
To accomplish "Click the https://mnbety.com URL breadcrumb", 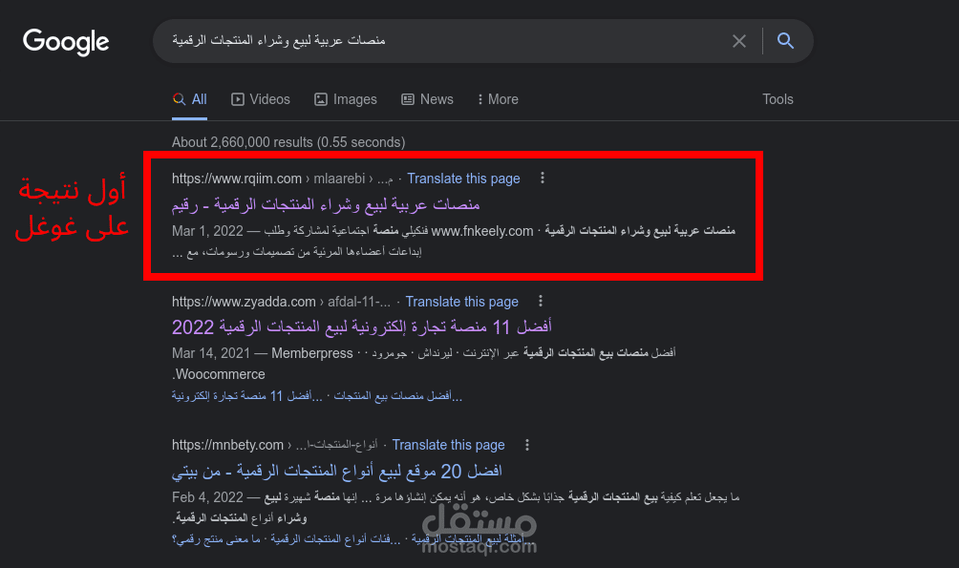I will pos(227,445).
